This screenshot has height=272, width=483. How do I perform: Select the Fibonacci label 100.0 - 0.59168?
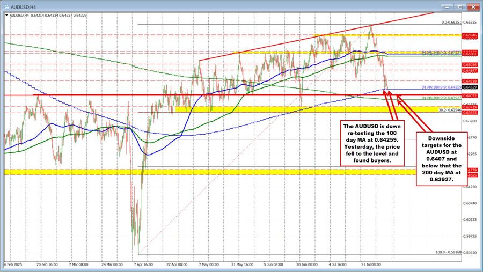pos(449,252)
